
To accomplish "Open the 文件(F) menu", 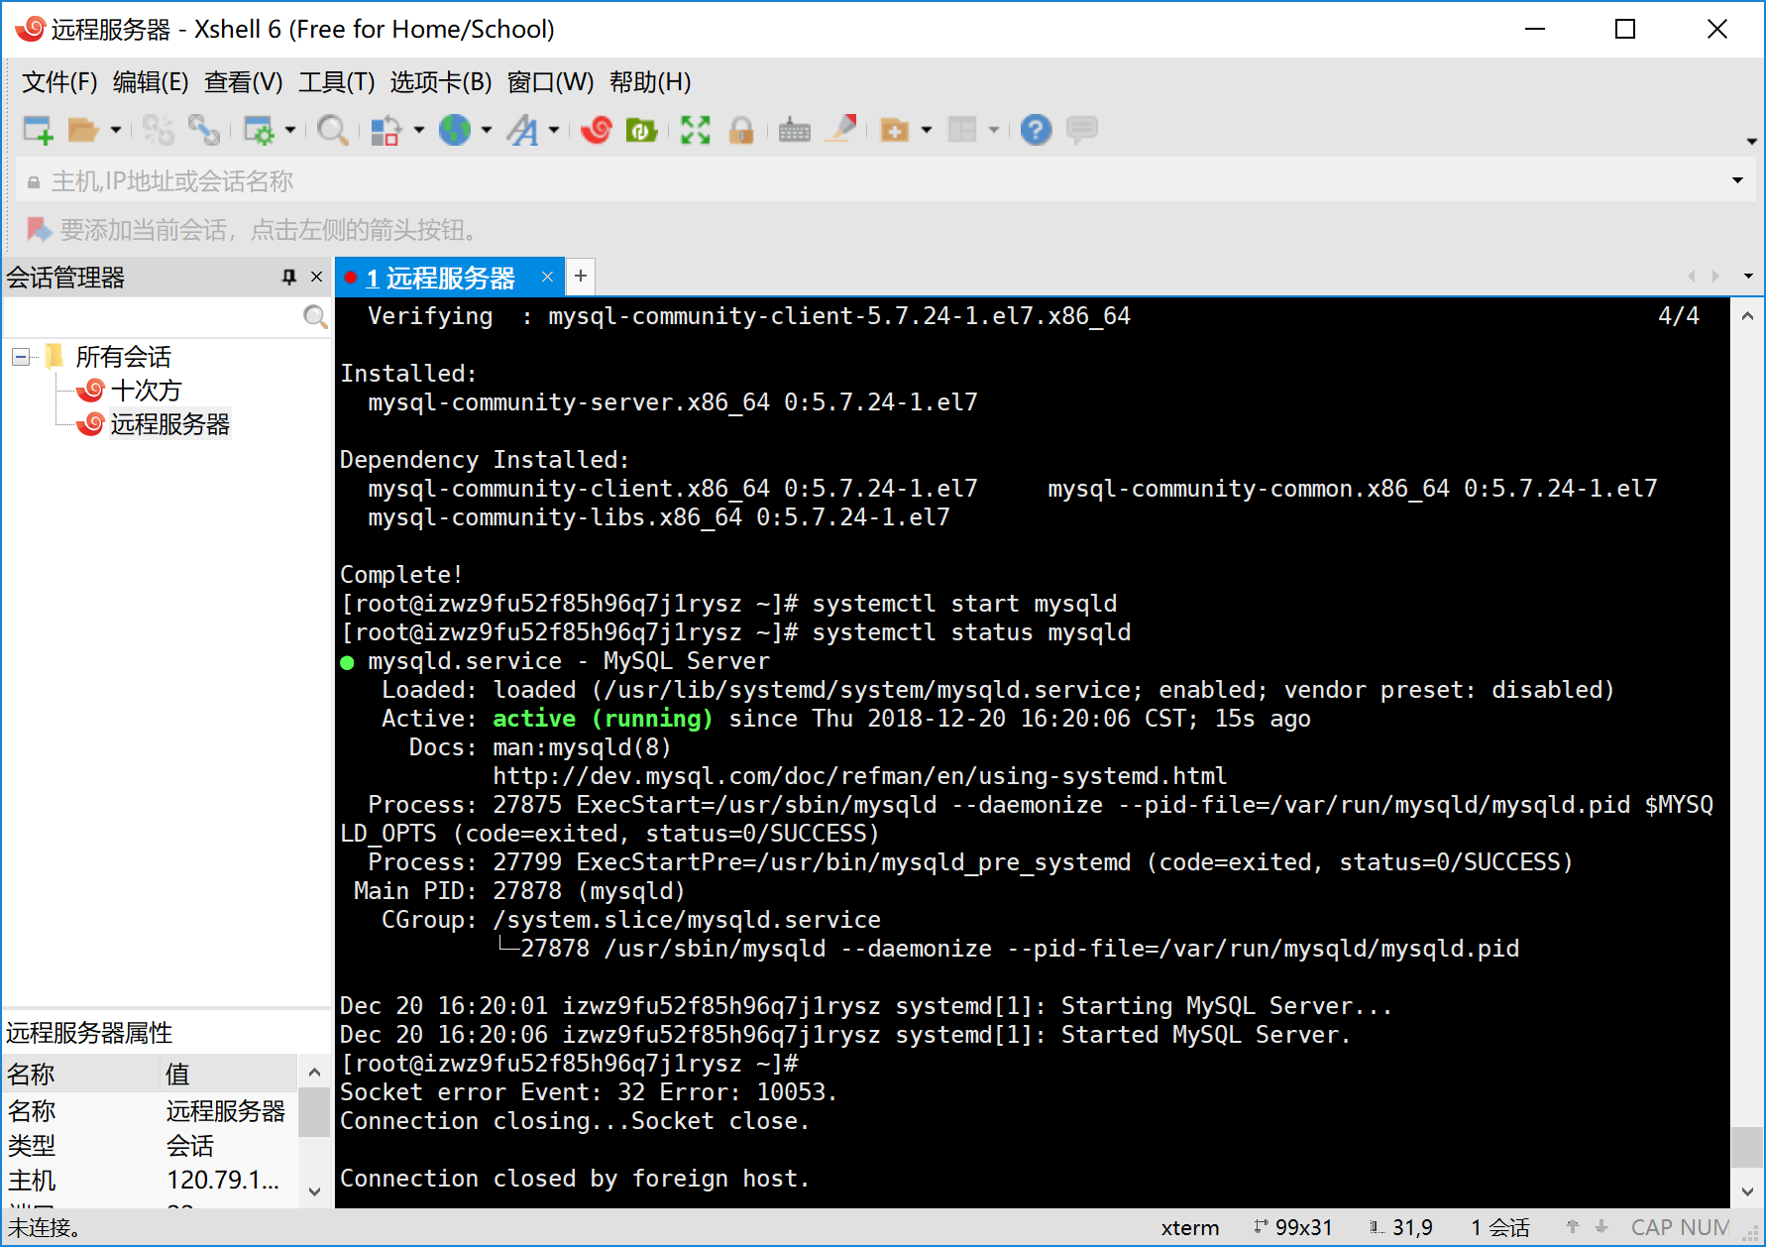I will (x=59, y=82).
